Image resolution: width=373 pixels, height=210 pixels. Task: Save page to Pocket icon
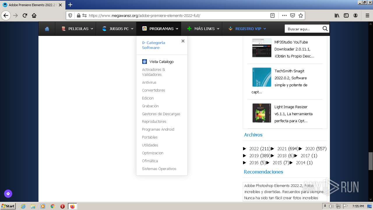click(x=293, y=15)
